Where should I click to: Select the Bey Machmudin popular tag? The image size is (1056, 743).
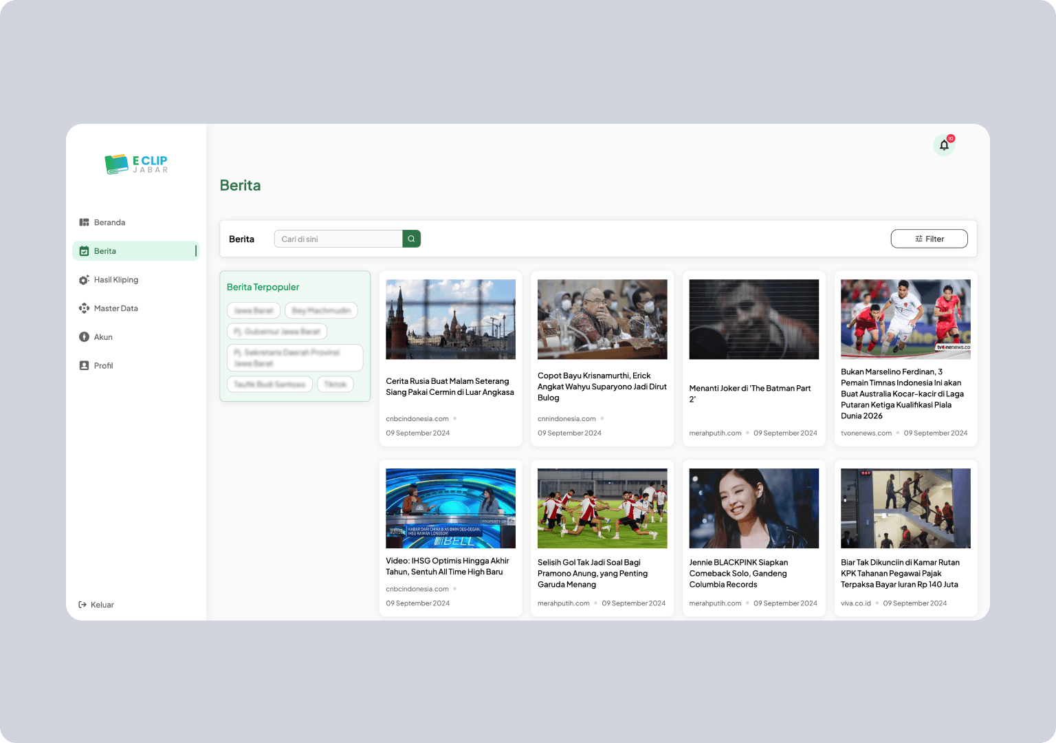[321, 310]
